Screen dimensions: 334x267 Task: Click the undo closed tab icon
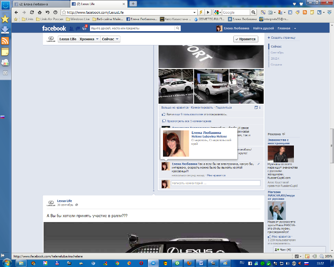coord(48,12)
